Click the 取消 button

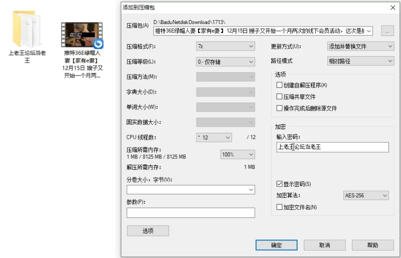click(x=325, y=245)
